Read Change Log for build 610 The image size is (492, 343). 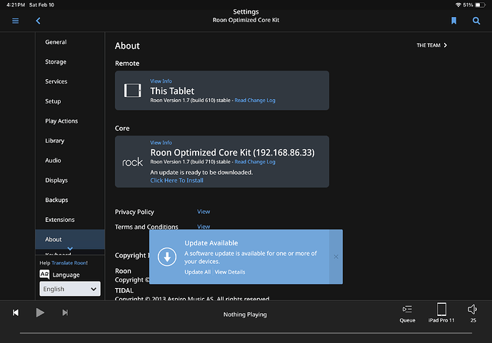point(255,101)
